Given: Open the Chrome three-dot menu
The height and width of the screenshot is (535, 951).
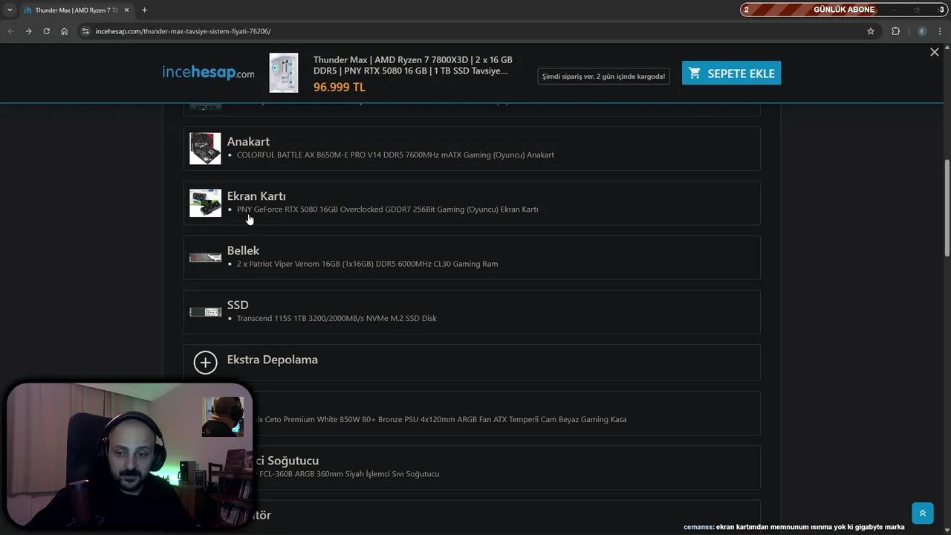Looking at the screenshot, I should pos(941,31).
